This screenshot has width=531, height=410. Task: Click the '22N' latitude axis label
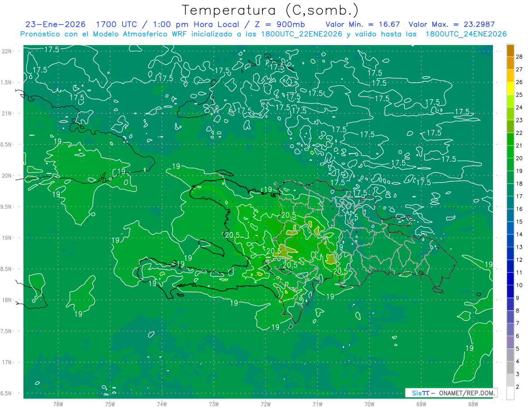(x=8, y=51)
